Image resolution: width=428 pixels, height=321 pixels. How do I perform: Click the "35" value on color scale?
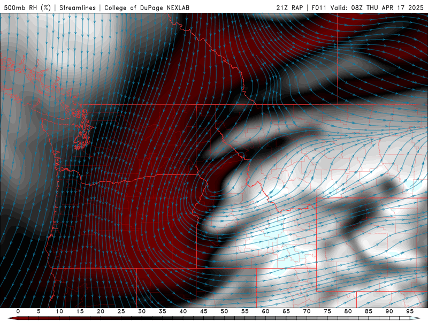[163, 311]
